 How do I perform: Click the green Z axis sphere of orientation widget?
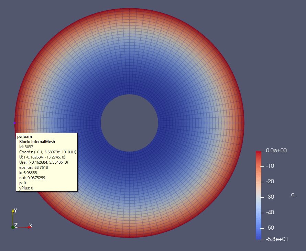pos(13,227)
